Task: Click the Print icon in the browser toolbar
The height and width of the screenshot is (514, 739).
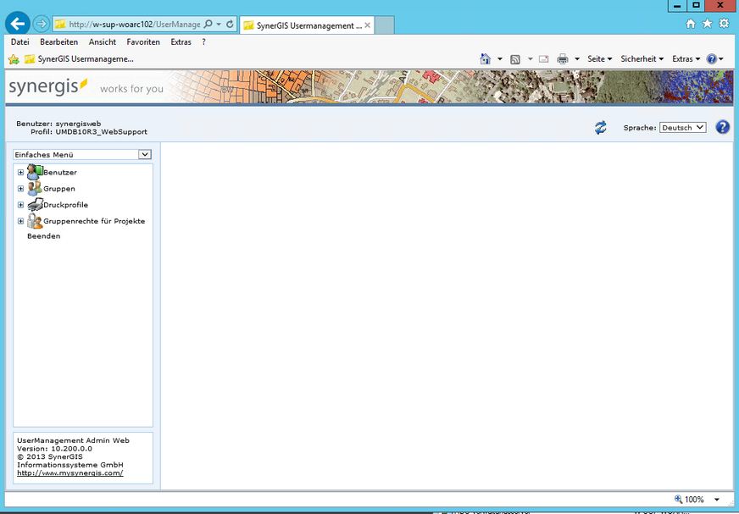Action: click(563, 58)
